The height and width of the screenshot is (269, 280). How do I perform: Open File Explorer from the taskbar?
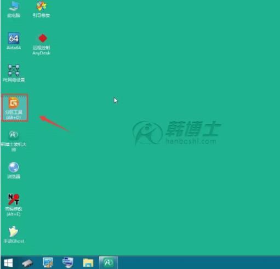pyautogui.click(x=88, y=263)
